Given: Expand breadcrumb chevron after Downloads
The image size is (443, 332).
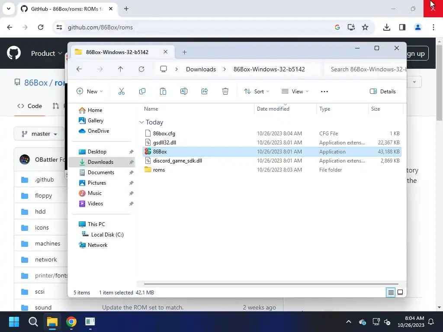Looking at the screenshot, I should [225, 69].
